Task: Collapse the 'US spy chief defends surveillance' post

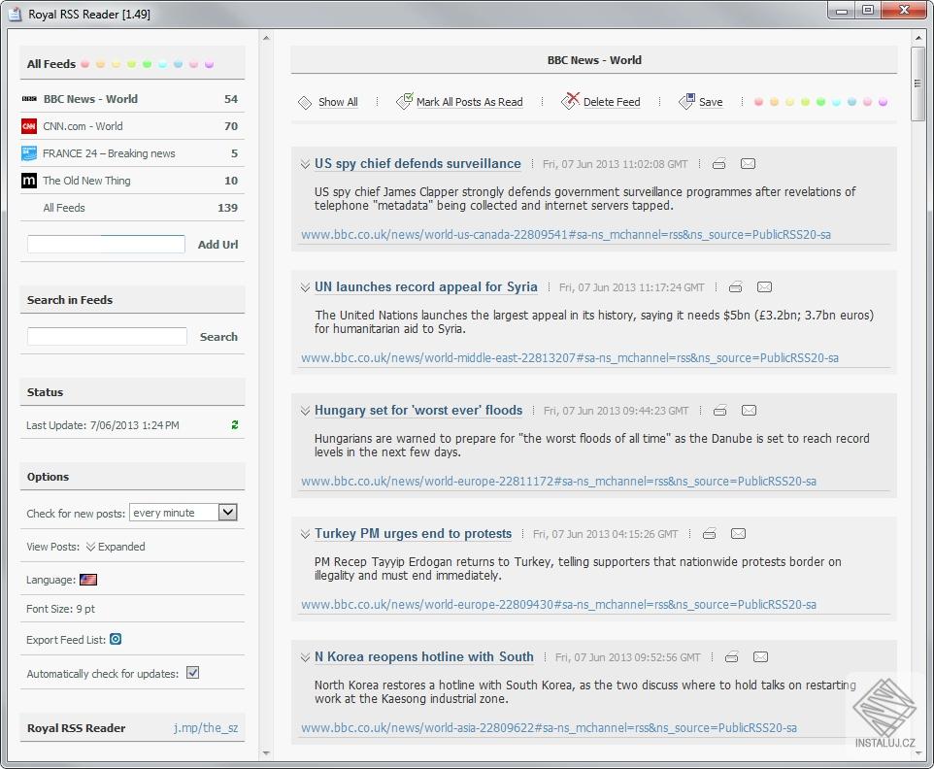Action: (x=305, y=164)
